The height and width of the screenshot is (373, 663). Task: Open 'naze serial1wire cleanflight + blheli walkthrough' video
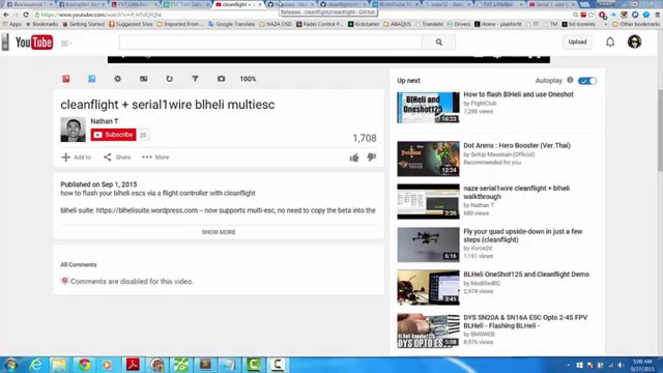pyautogui.click(x=516, y=192)
